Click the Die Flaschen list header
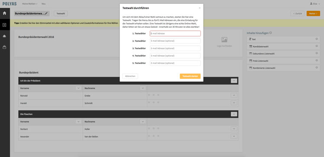This screenshot has height=157, width=324. click(128, 114)
